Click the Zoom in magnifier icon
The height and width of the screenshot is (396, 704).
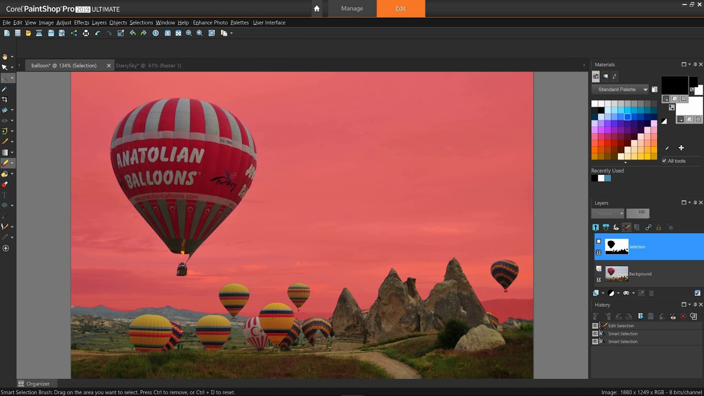point(200,33)
